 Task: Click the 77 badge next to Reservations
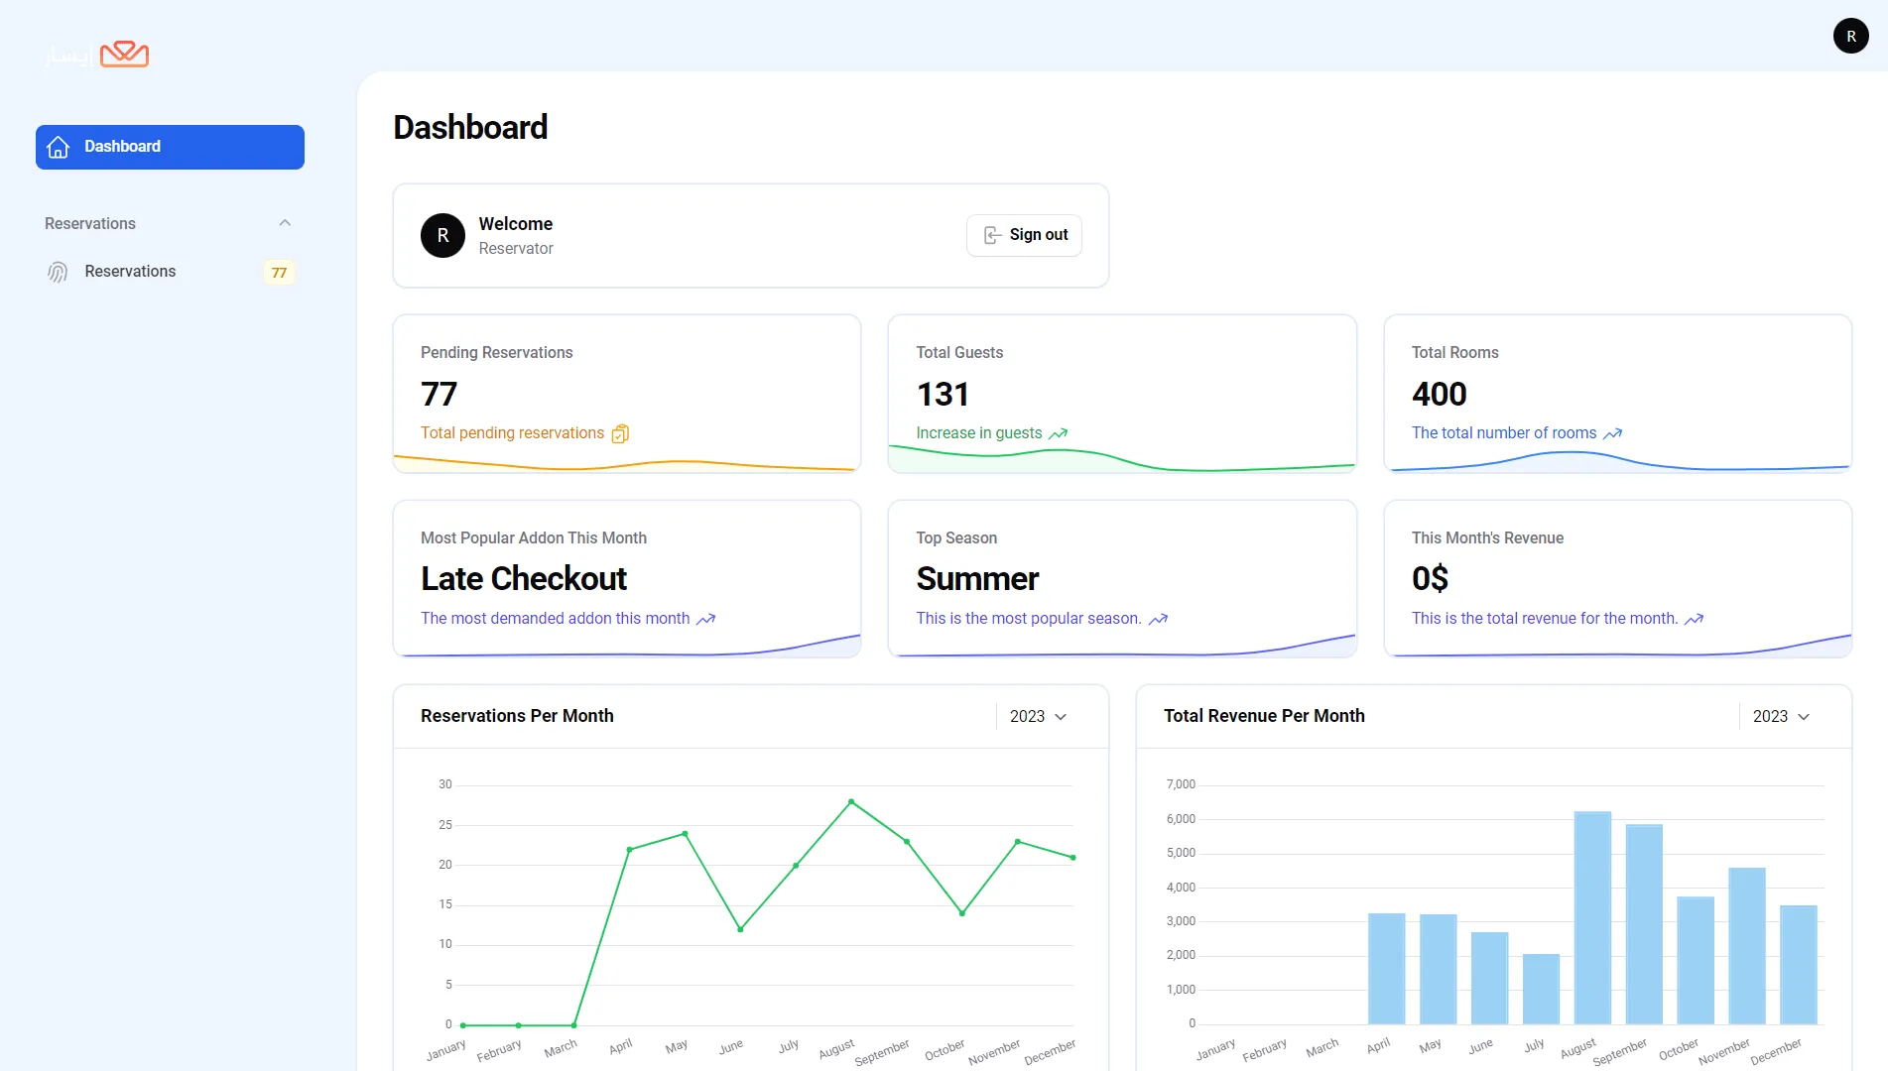(x=279, y=273)
